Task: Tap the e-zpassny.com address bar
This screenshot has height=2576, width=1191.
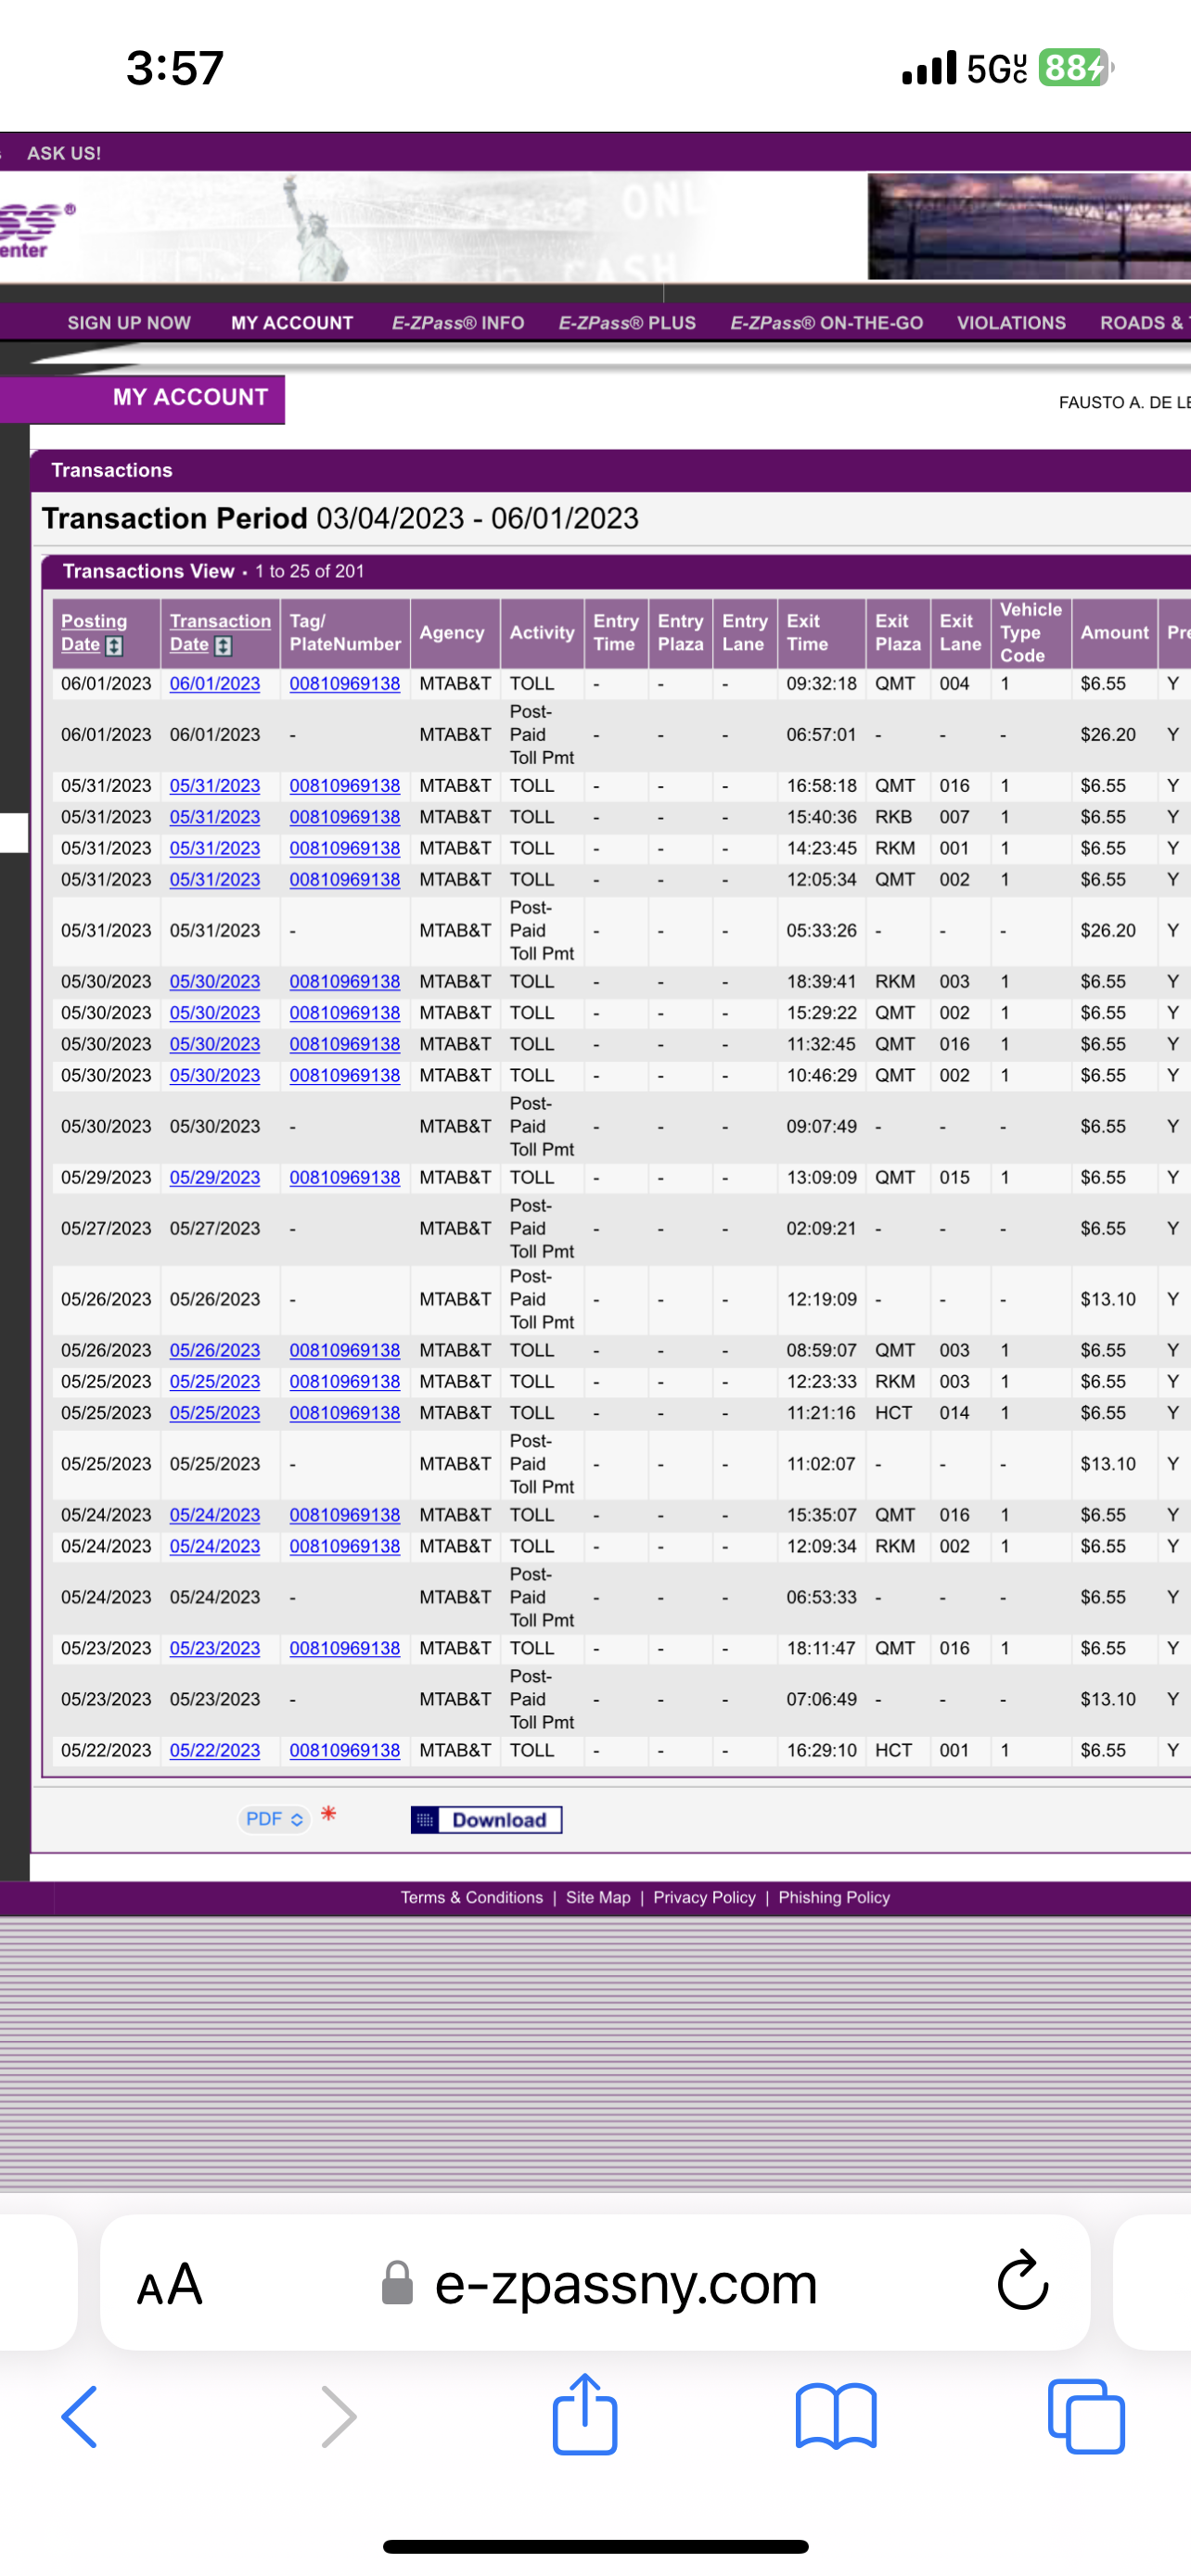Action: pos(595,2282)
